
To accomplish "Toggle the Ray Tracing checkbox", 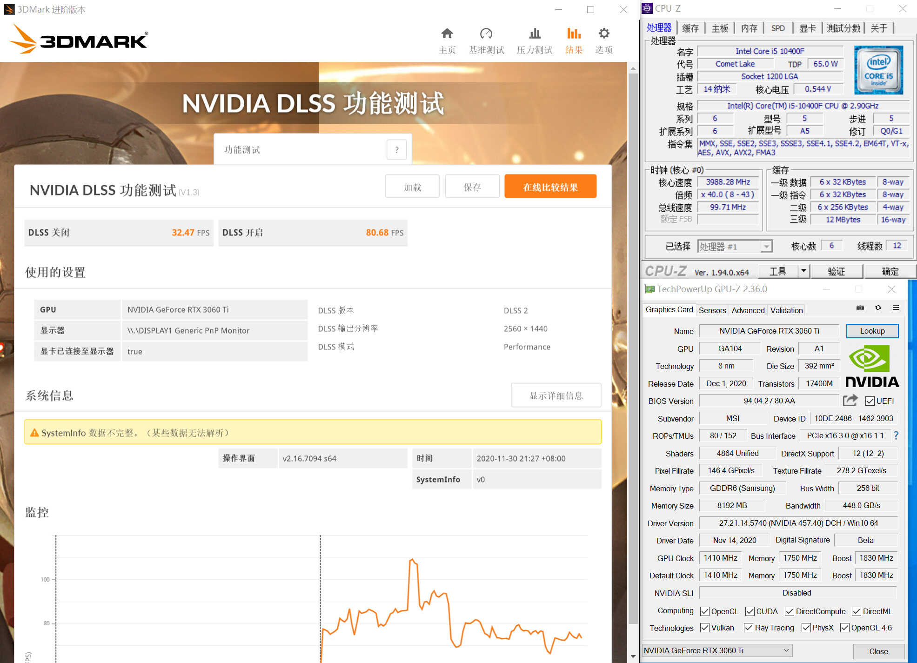I will [x=749, y=628].
